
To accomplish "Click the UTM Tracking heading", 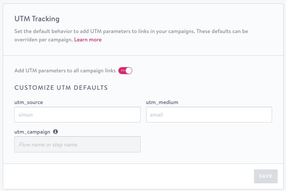I will [37, 19].
